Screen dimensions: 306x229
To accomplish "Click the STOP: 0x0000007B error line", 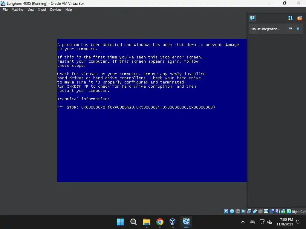I will tap(136, 107).
